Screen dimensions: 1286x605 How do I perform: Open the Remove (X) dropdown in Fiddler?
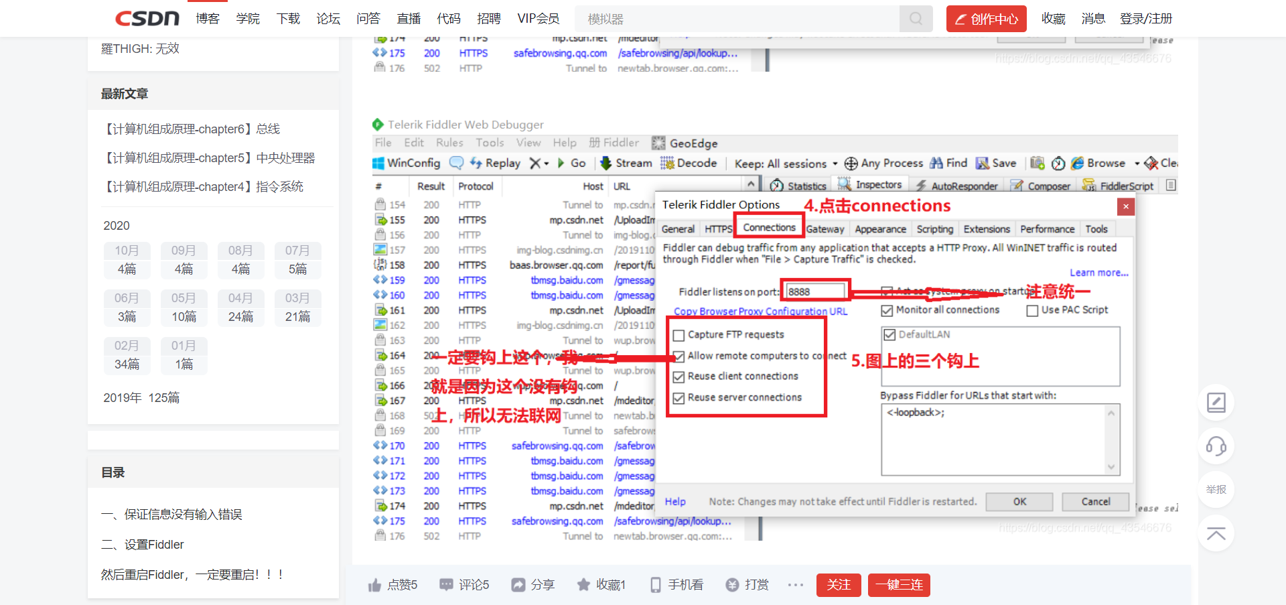coord(539,163)
